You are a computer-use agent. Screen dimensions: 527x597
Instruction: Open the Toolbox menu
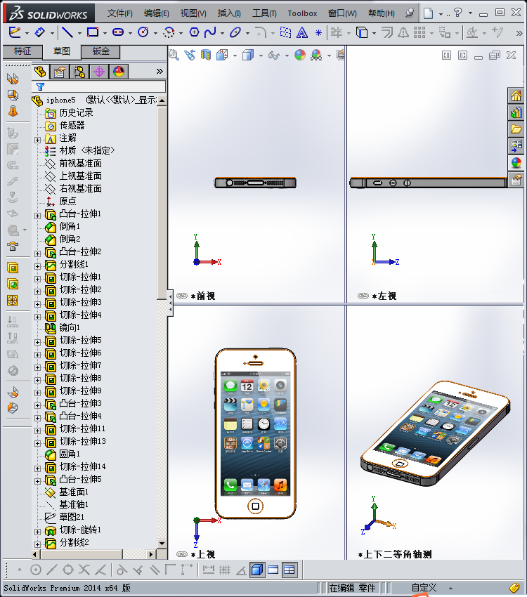[302, 13]
